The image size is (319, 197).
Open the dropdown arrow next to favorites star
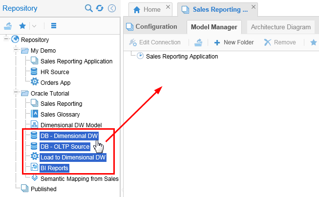34,26
